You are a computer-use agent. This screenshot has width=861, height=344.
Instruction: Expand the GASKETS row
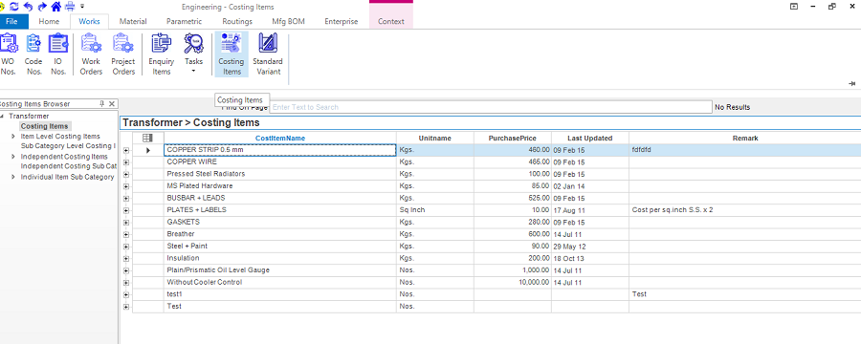click(x=126, y=223)
